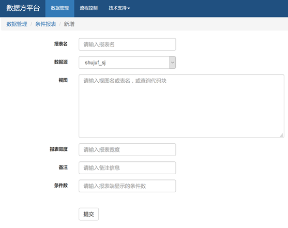This screenshot has width=288, height=228.
Task: Open the 流程控制 navigation tab
Action: point(88,8)
